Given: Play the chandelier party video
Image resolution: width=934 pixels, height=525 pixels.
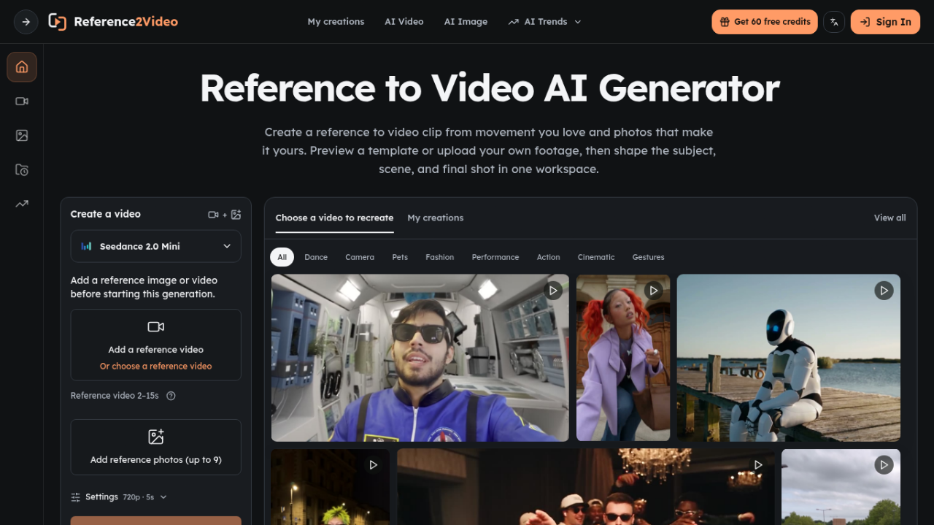Looking at the screenshot, I should [758, 465].
